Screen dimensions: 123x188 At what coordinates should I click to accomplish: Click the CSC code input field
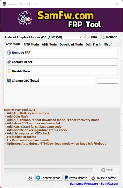click(107, 81)
